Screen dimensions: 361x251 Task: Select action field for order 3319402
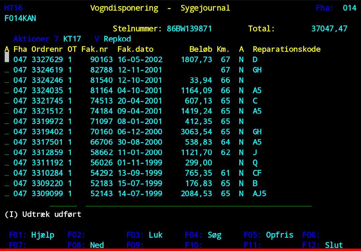point(7,132)
